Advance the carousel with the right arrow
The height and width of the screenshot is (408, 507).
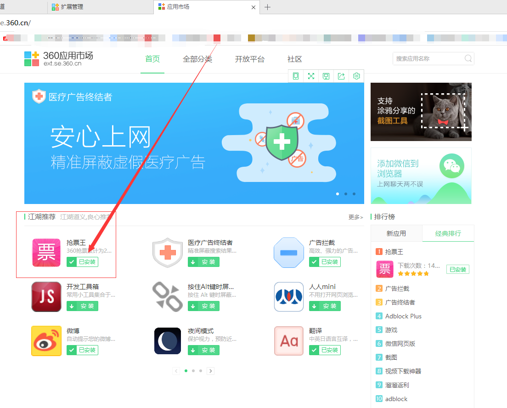click(x=210, y=371)
